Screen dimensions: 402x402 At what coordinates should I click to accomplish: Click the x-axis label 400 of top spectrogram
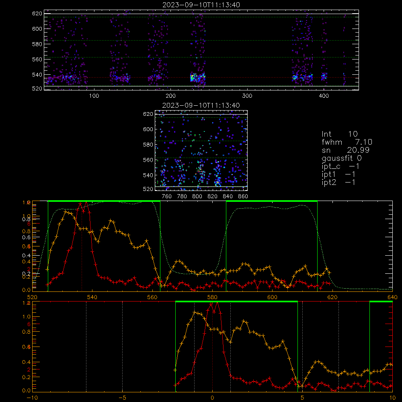324,96
